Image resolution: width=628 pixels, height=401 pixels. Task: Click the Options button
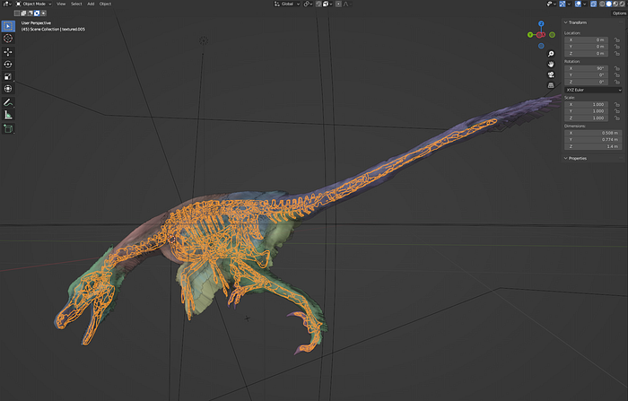(x=619, y=13)
